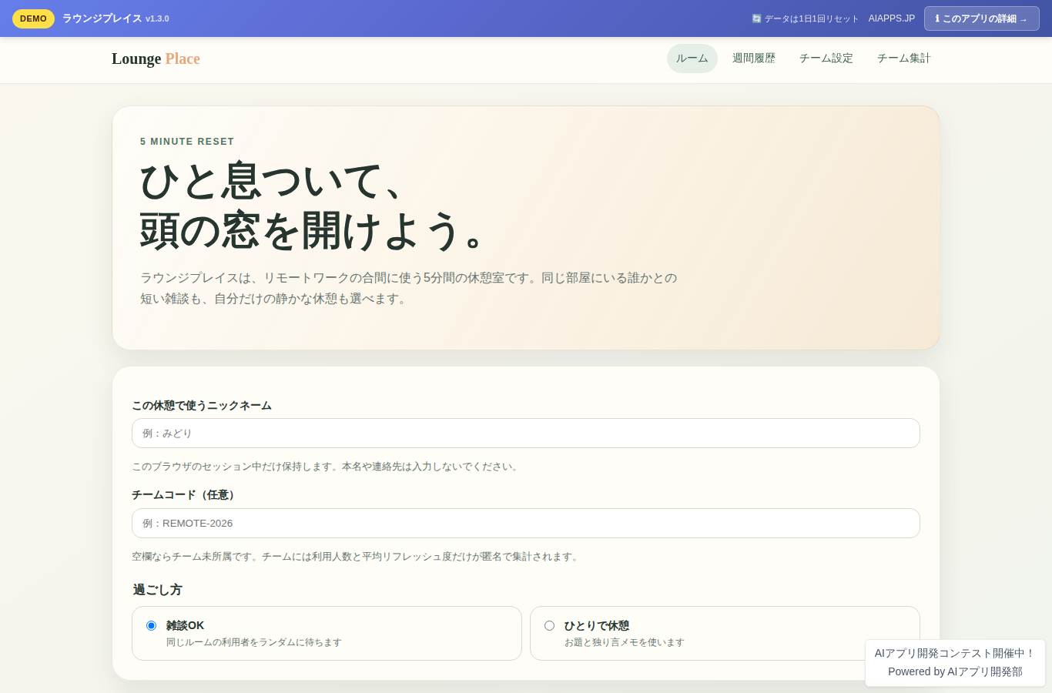Click the yellow DEMO badge

tap(33, 18)
